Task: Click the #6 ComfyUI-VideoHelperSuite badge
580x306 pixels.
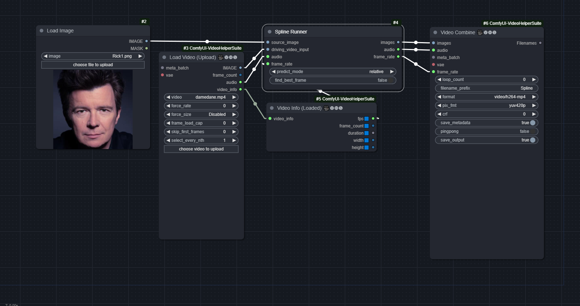Action: [512, 23]
